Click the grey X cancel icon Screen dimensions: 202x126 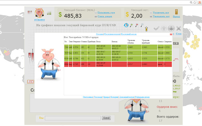coord(179,28)
